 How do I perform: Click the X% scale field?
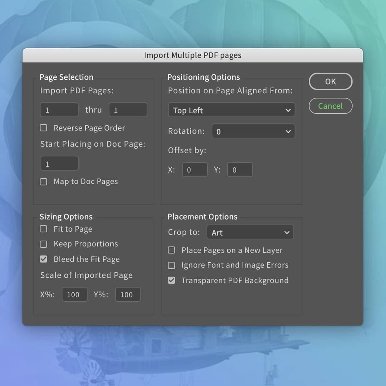(x=74, y=295)
